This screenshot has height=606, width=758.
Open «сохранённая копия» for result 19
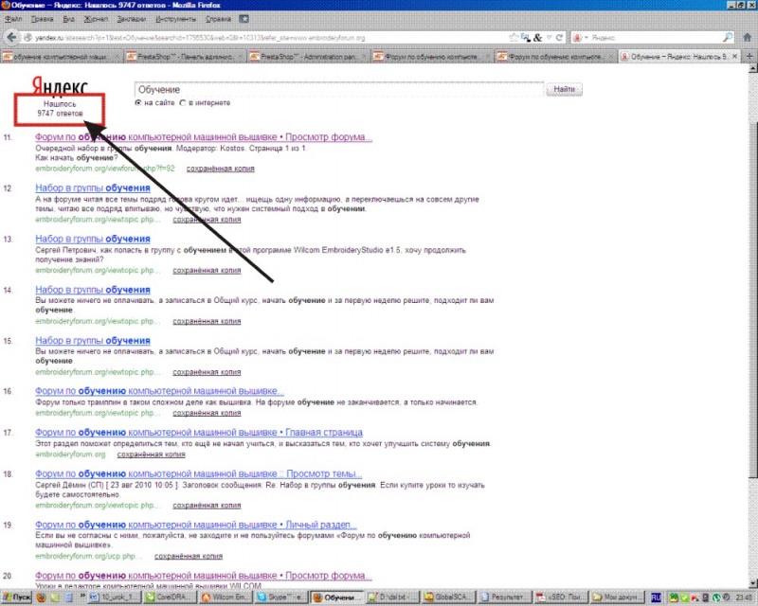tap(189, 556)
